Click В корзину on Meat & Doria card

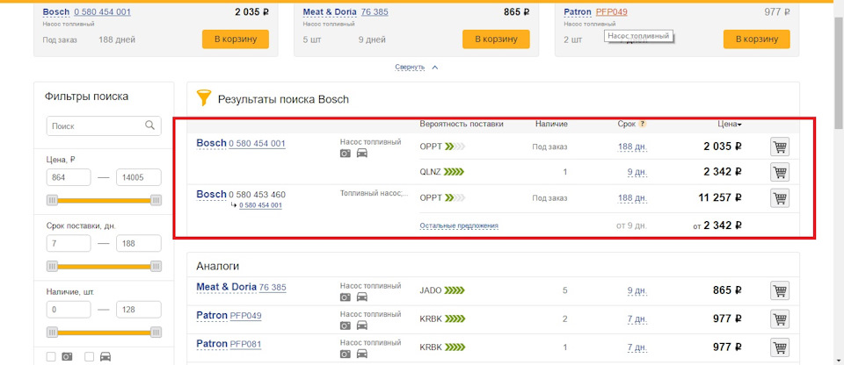point(496,39)
